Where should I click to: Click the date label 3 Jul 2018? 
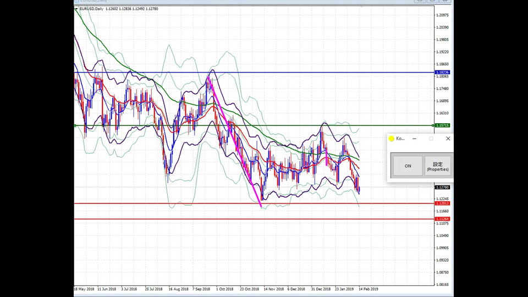click(x=129, y=289)
